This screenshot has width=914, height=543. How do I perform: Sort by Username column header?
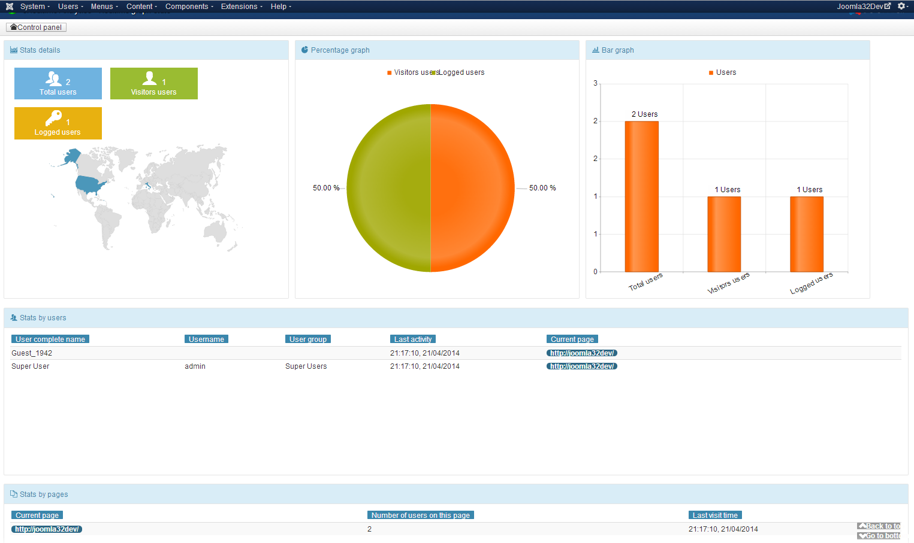pos(206,339)
